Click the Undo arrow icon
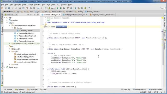This screenshot has height=94, width=167. click(13, 8)
